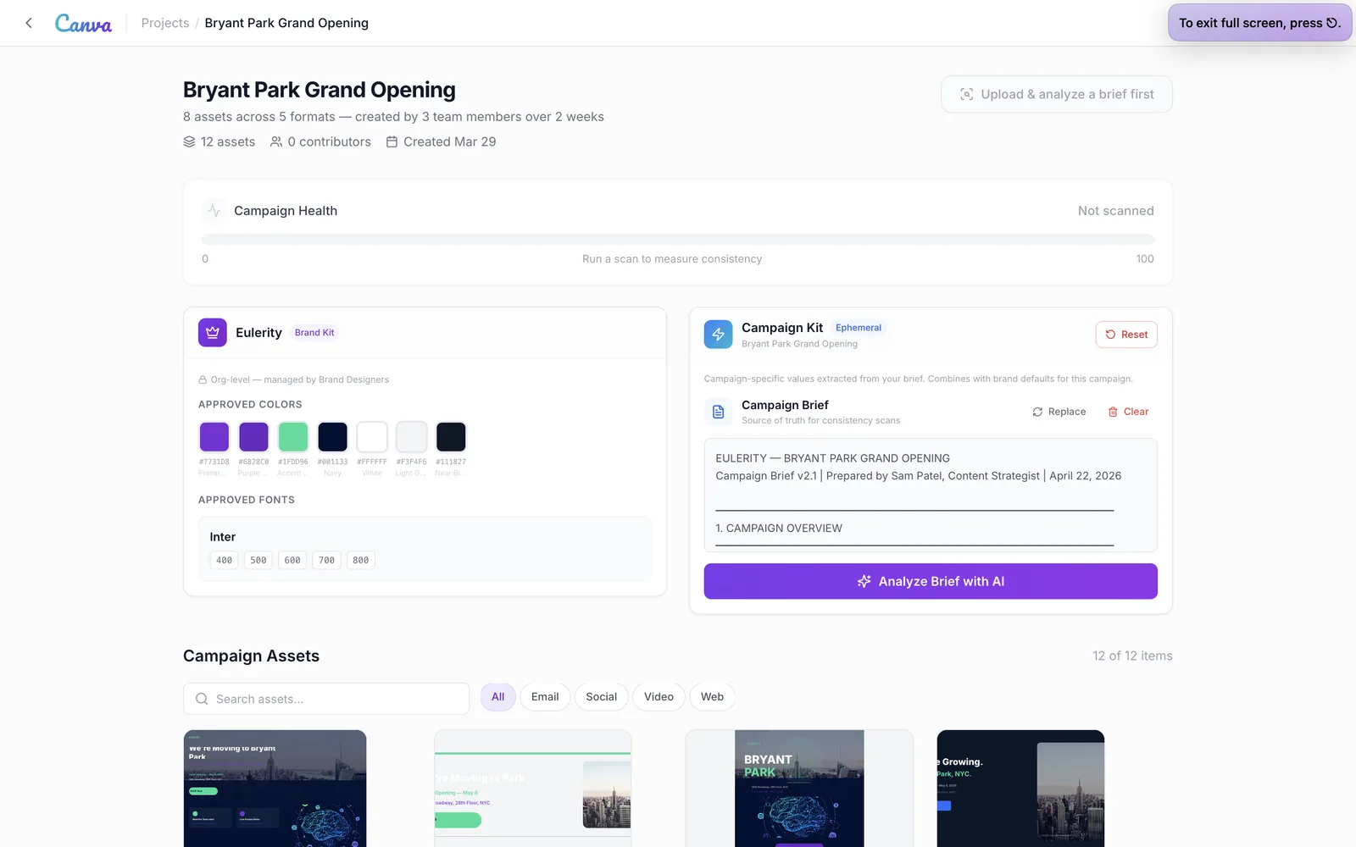Click the lock icon beside Org-level

click(x=203, y=379)
